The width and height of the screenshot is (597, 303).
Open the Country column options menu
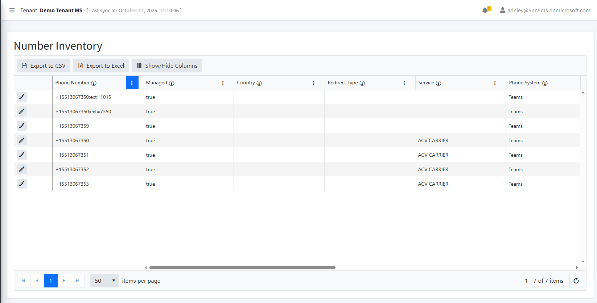[313, 83]
